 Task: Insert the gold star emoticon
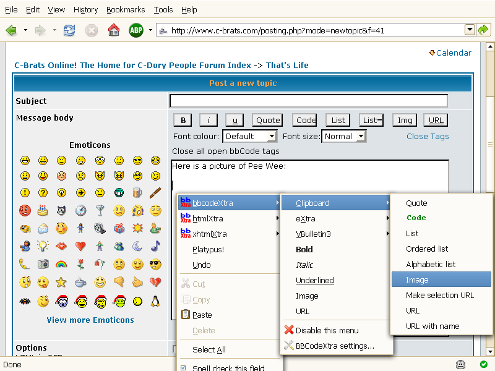pyautogui.click(x=61, y=282)
